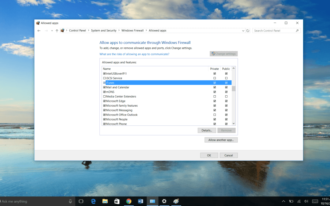Click the magnifier icon in Search Control Panel

(297, 31)
